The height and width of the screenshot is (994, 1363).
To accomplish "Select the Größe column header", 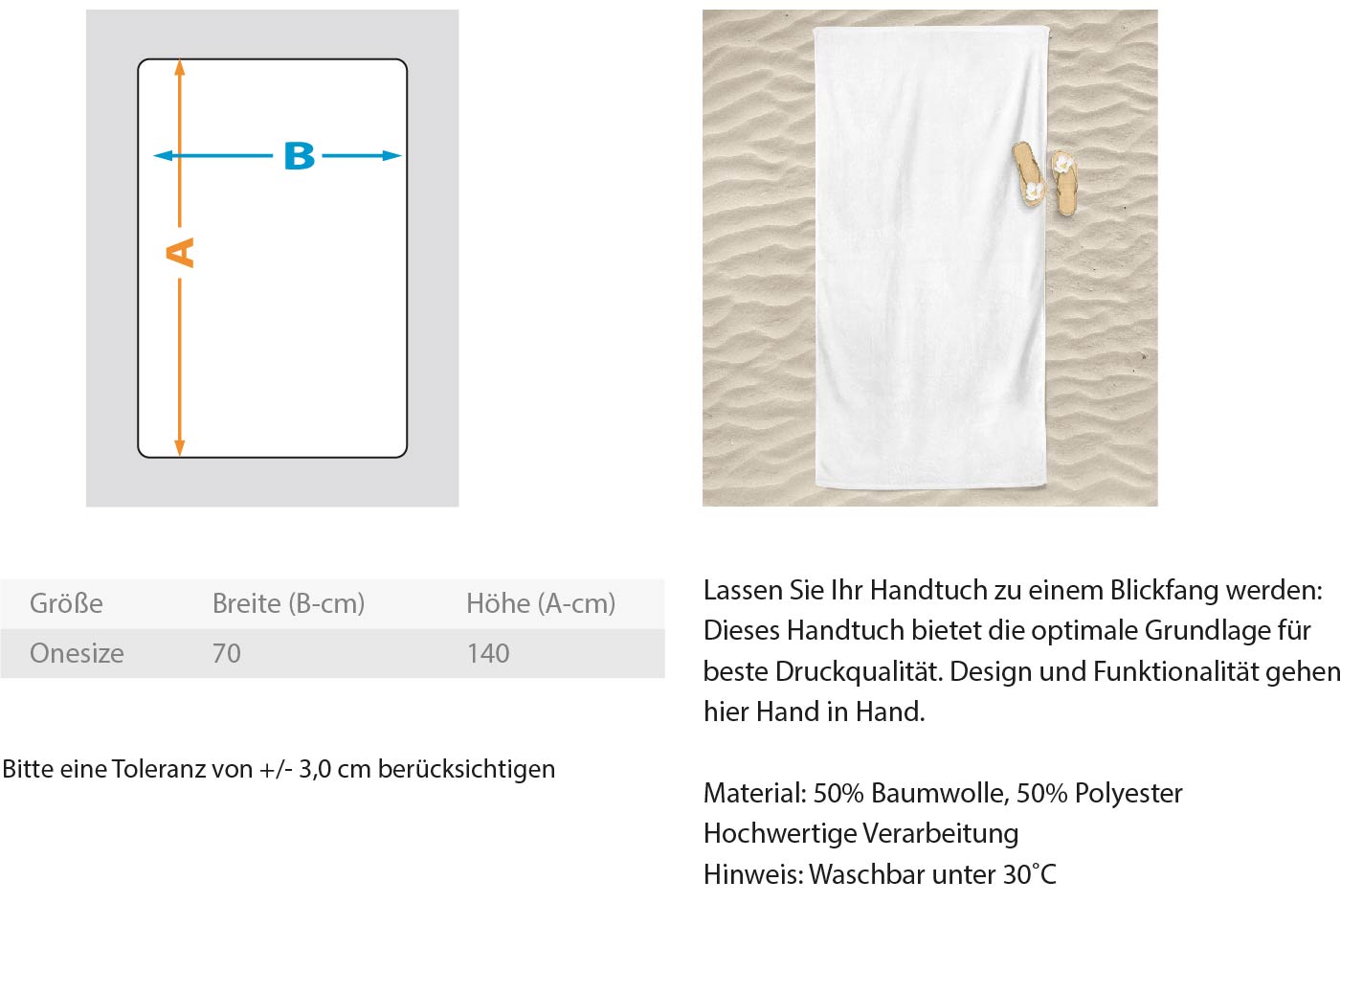I will (x=66, y=603).
